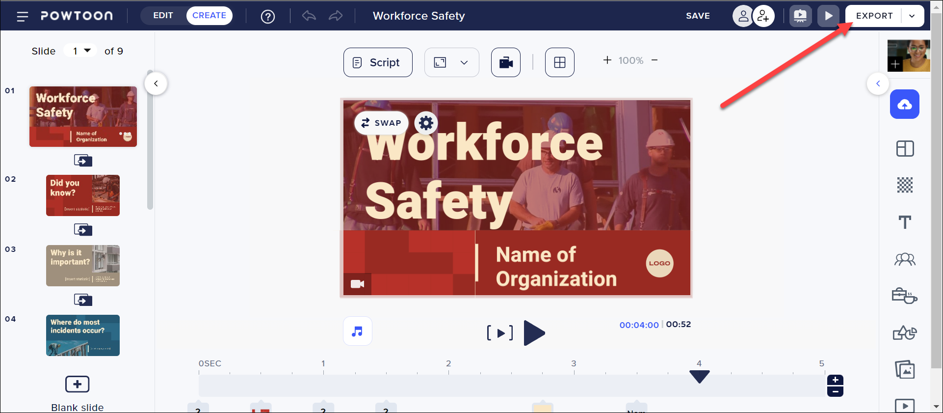Open the upload cloud icon in sidebar
This screenshot has height=413, width=943.
(904, 104)
